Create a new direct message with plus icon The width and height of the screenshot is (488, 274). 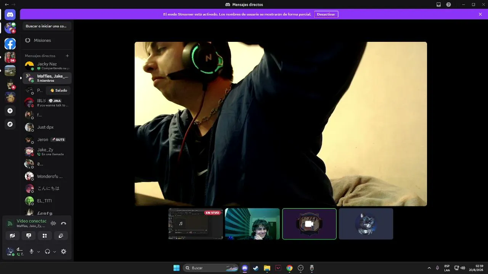(x=67, y=56)
